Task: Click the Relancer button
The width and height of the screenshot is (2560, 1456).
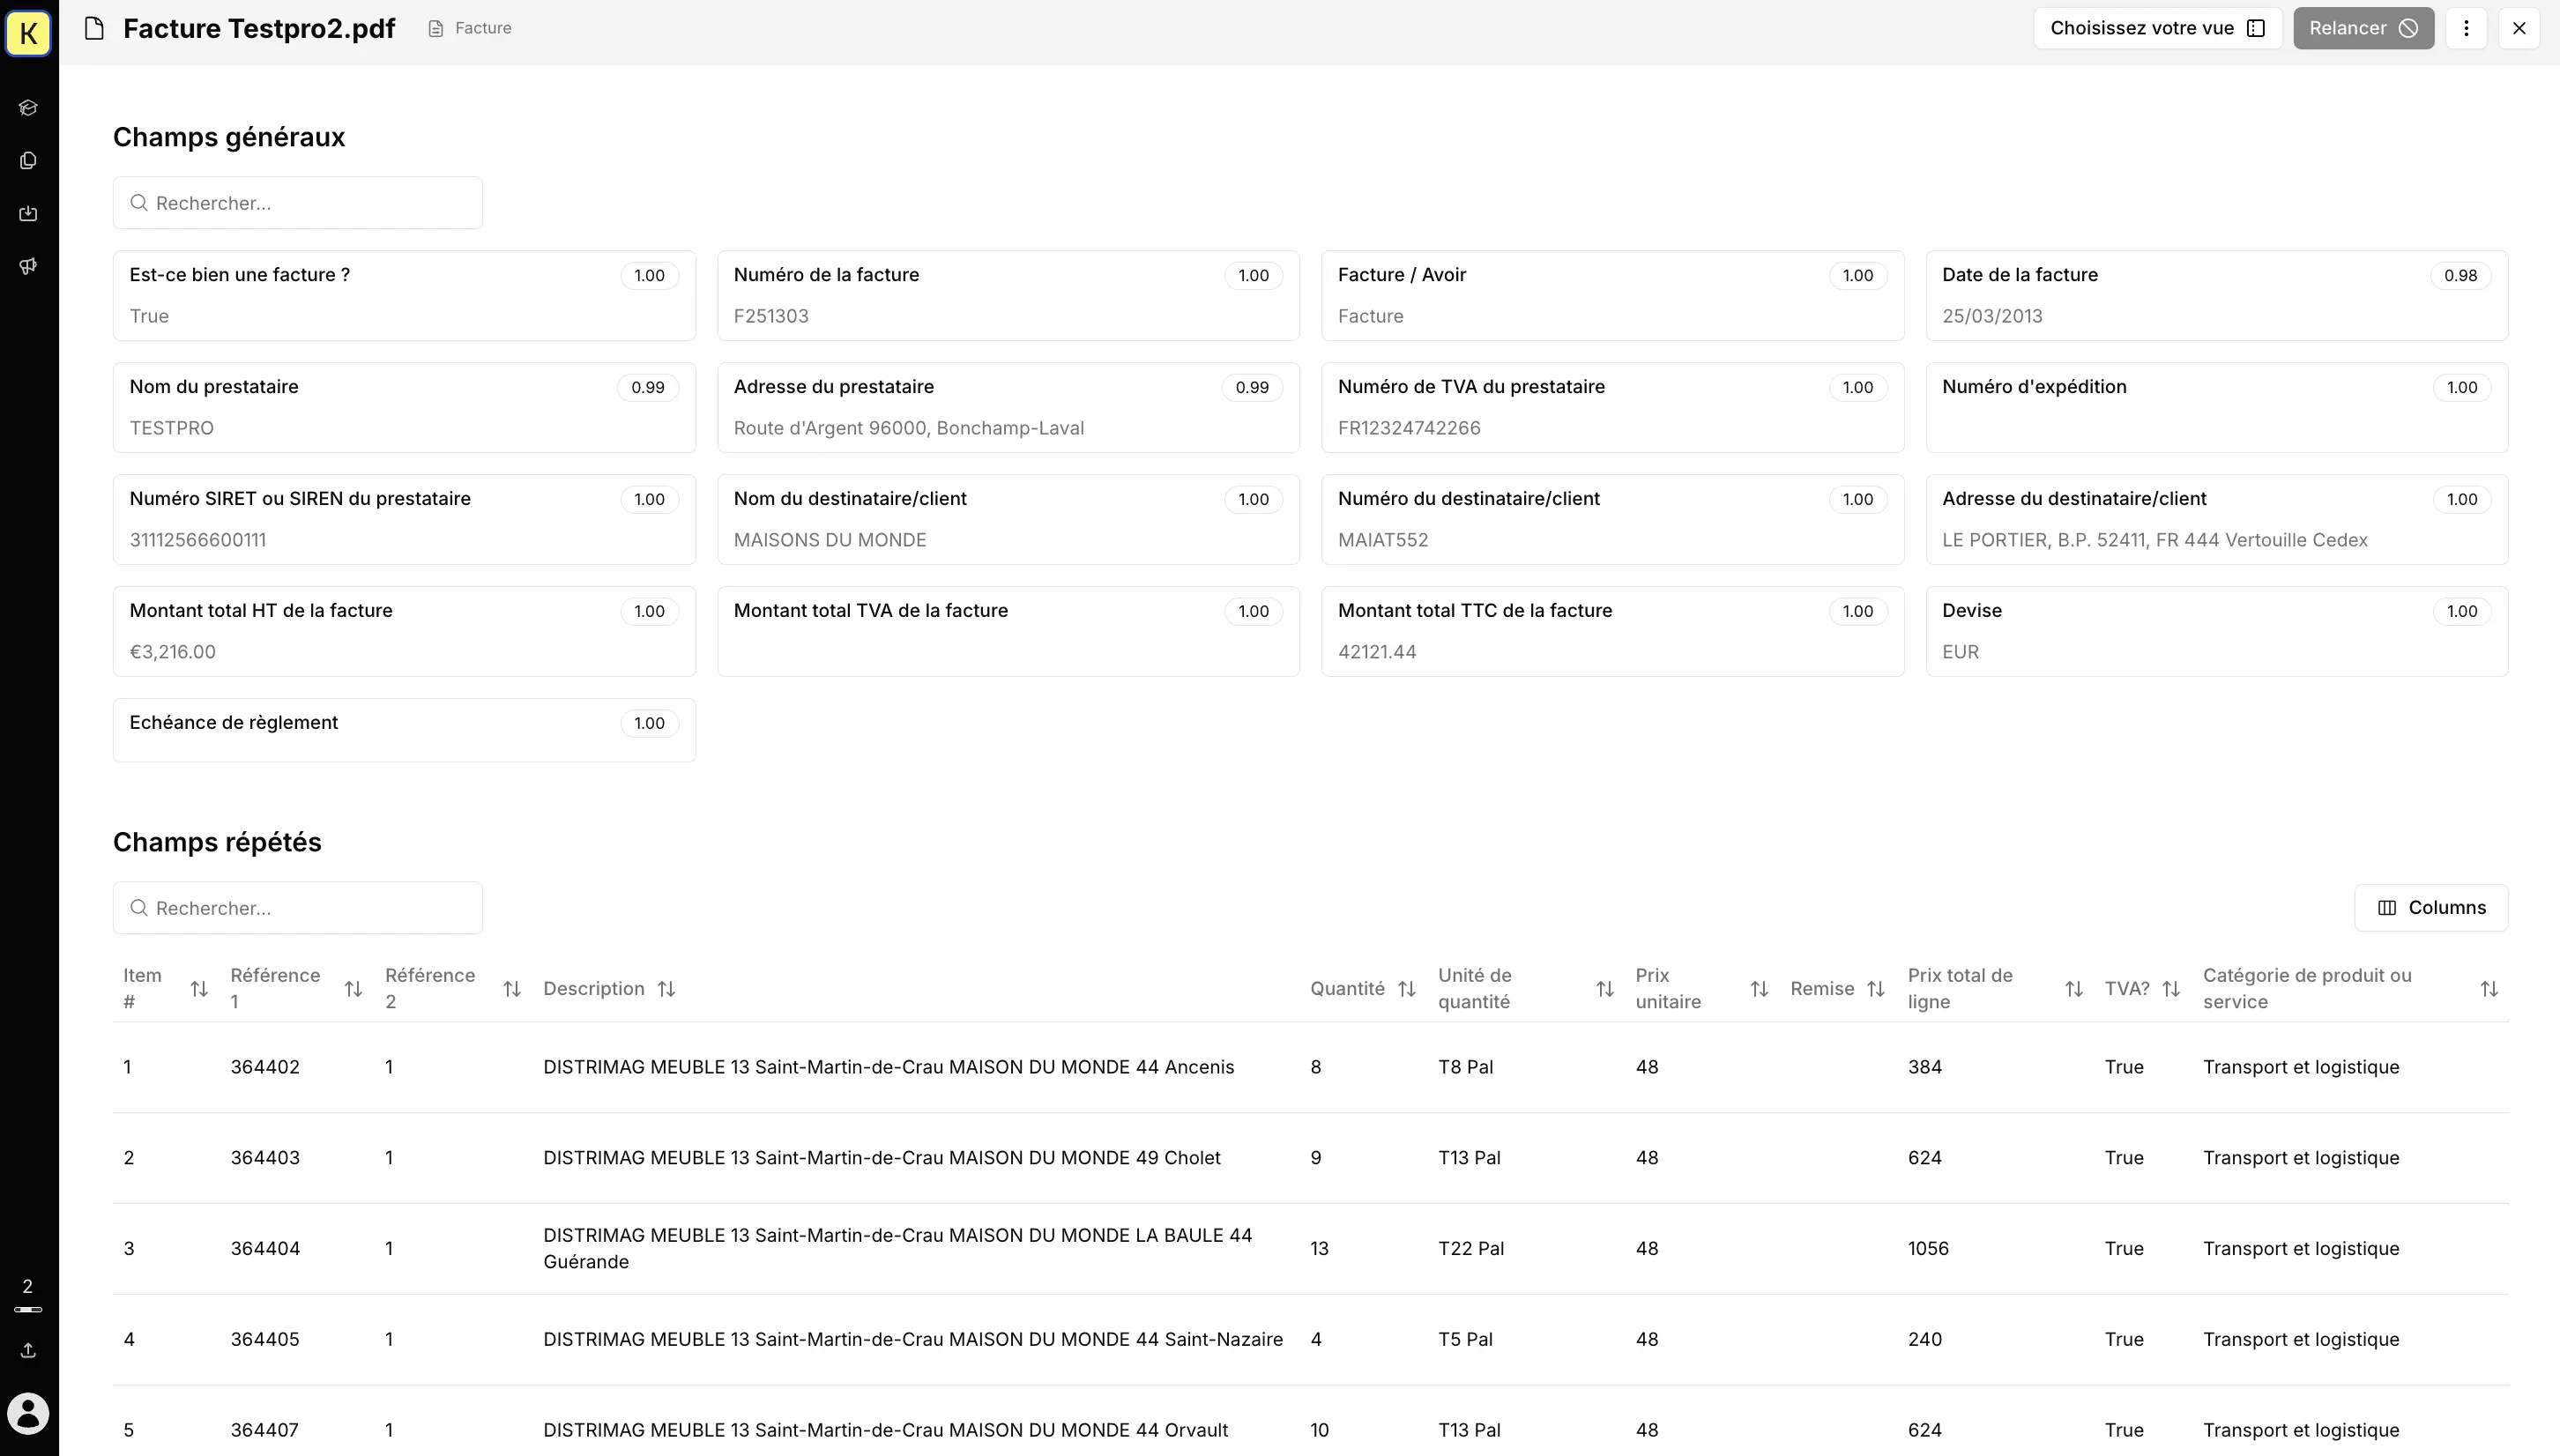Action: coord(2363,28)
